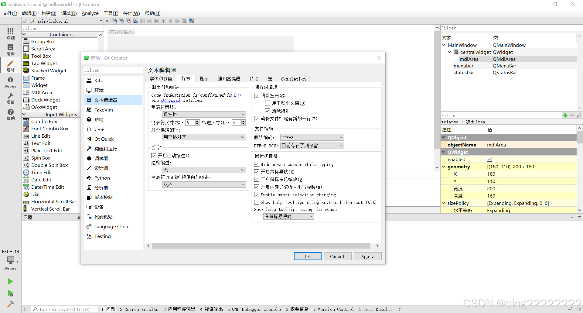Open tooltip mouse dropdown 在鼠标悬停时
This screenshot has height=313, width=583.
point(288,216)
